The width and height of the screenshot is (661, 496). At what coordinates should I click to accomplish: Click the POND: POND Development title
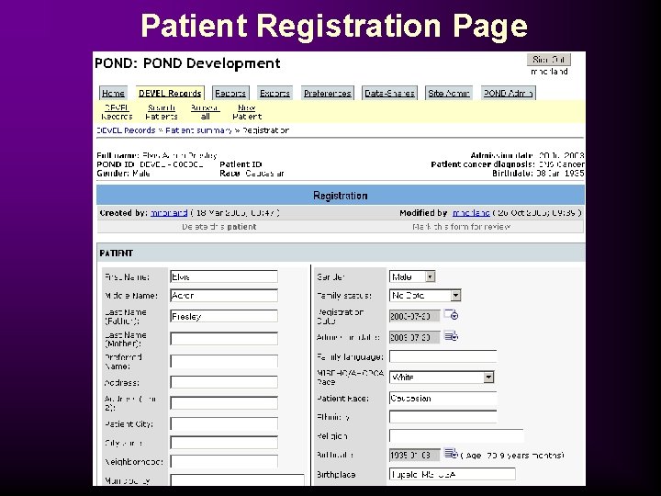[x=187, y=63]
